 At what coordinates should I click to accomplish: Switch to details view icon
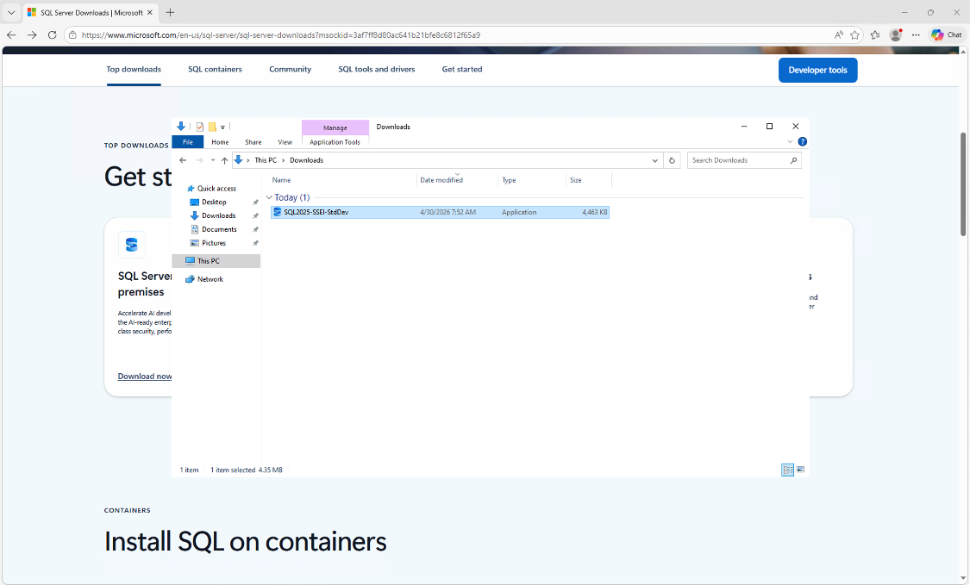coord(787,470)
